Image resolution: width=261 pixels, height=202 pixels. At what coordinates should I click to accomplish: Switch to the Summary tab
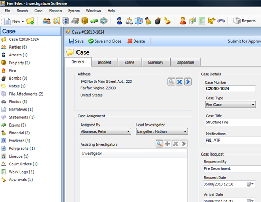(x=156, y=63)
